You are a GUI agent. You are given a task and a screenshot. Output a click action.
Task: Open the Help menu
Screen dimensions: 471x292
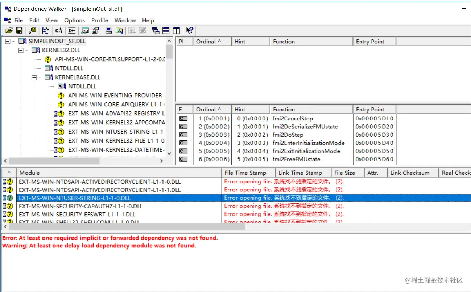point(148,20)
